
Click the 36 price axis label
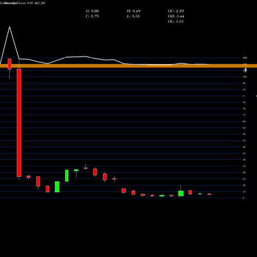pyautogui.click(x=244, y=160)
